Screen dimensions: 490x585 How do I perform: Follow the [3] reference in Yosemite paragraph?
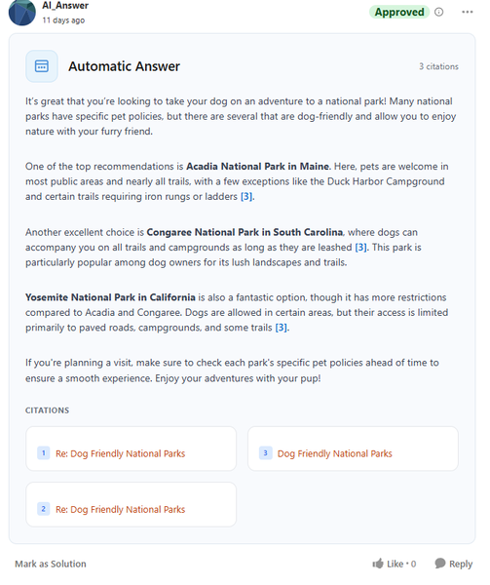coord(281,328)
